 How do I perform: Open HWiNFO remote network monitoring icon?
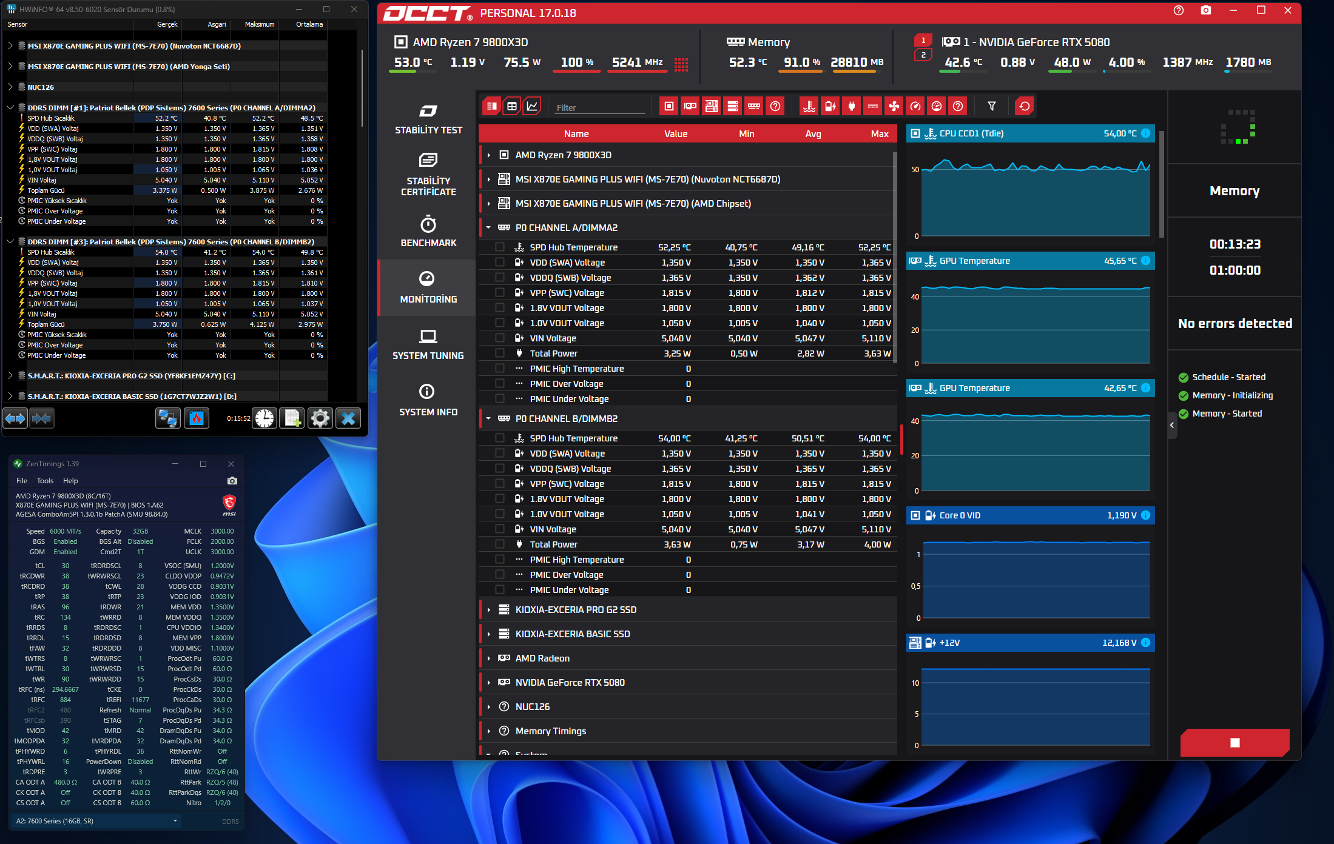[x=167, y=418]
